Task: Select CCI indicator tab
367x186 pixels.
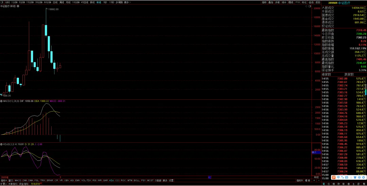Action: point(117,180)
